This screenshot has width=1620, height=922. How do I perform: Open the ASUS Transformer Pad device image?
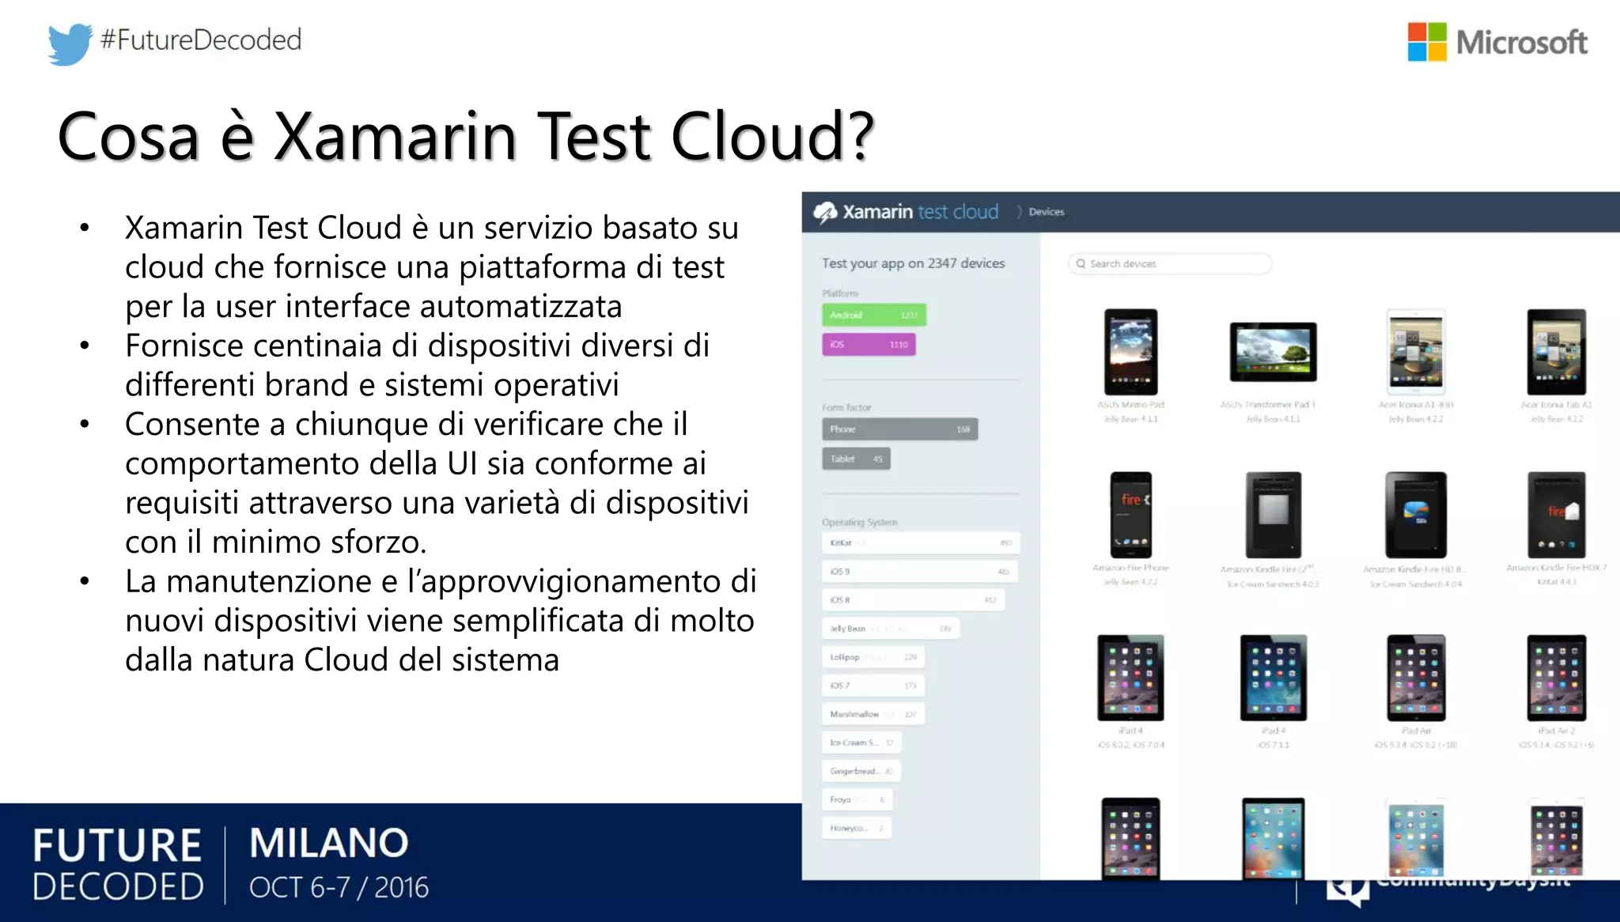[x=1274, y=352]
